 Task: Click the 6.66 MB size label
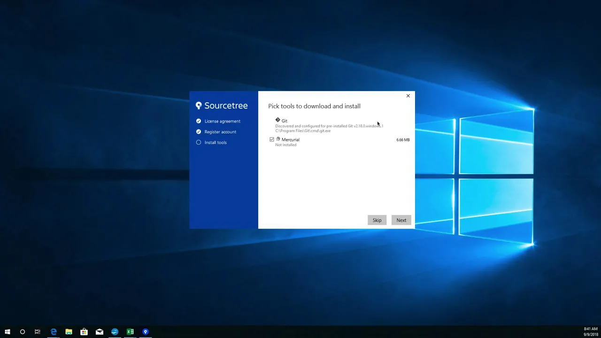(x=403, y=140)
